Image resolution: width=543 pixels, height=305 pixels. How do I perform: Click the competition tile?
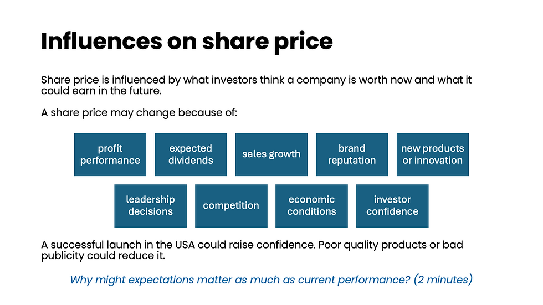[x=231, y=206]
